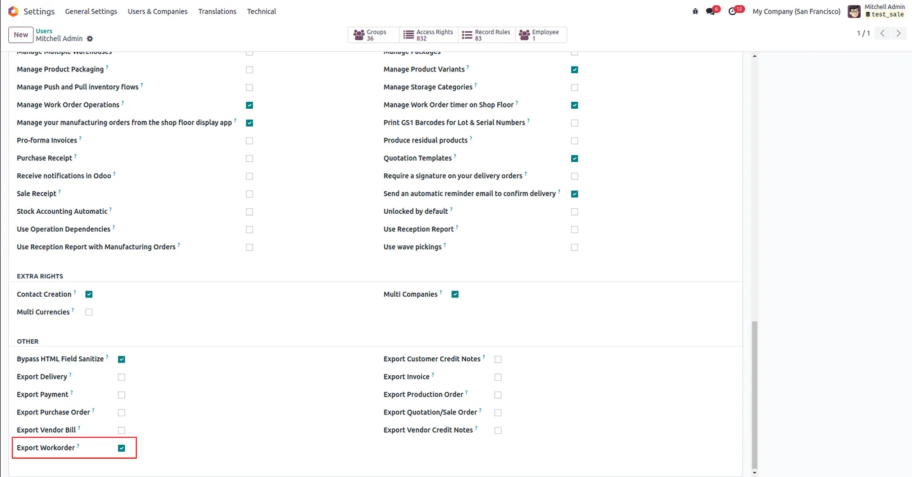The width and height of the screenshot is (912, 477).
Task: Uncheck Manage Product Variants checkbox
Action: pos(574,70)
